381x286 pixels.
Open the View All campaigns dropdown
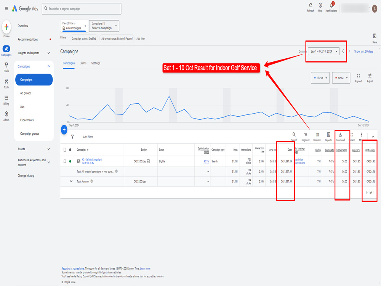[x=74, y=26]
